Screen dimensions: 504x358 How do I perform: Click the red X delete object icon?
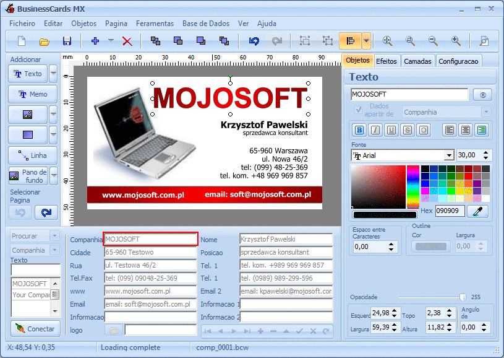[x=127, y=41]
